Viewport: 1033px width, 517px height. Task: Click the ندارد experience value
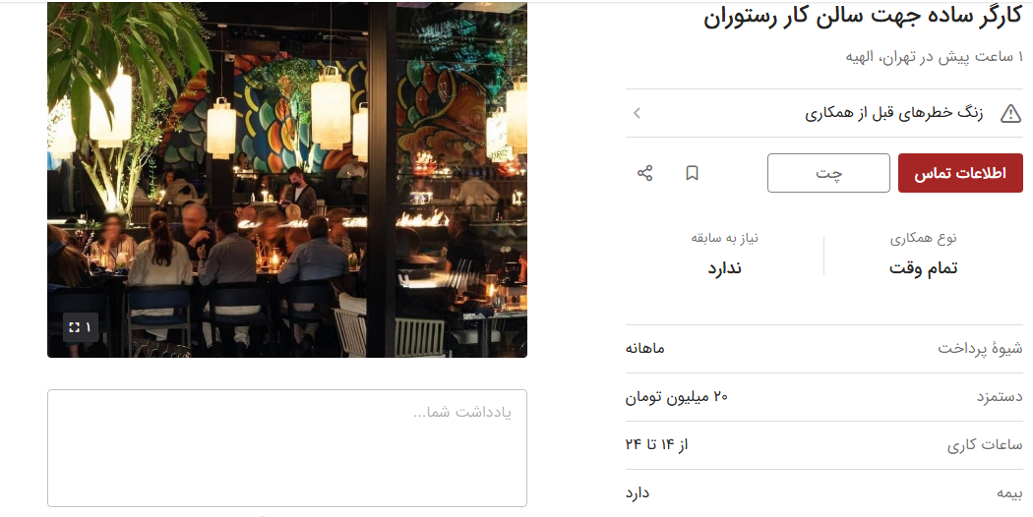pos(725,268)
